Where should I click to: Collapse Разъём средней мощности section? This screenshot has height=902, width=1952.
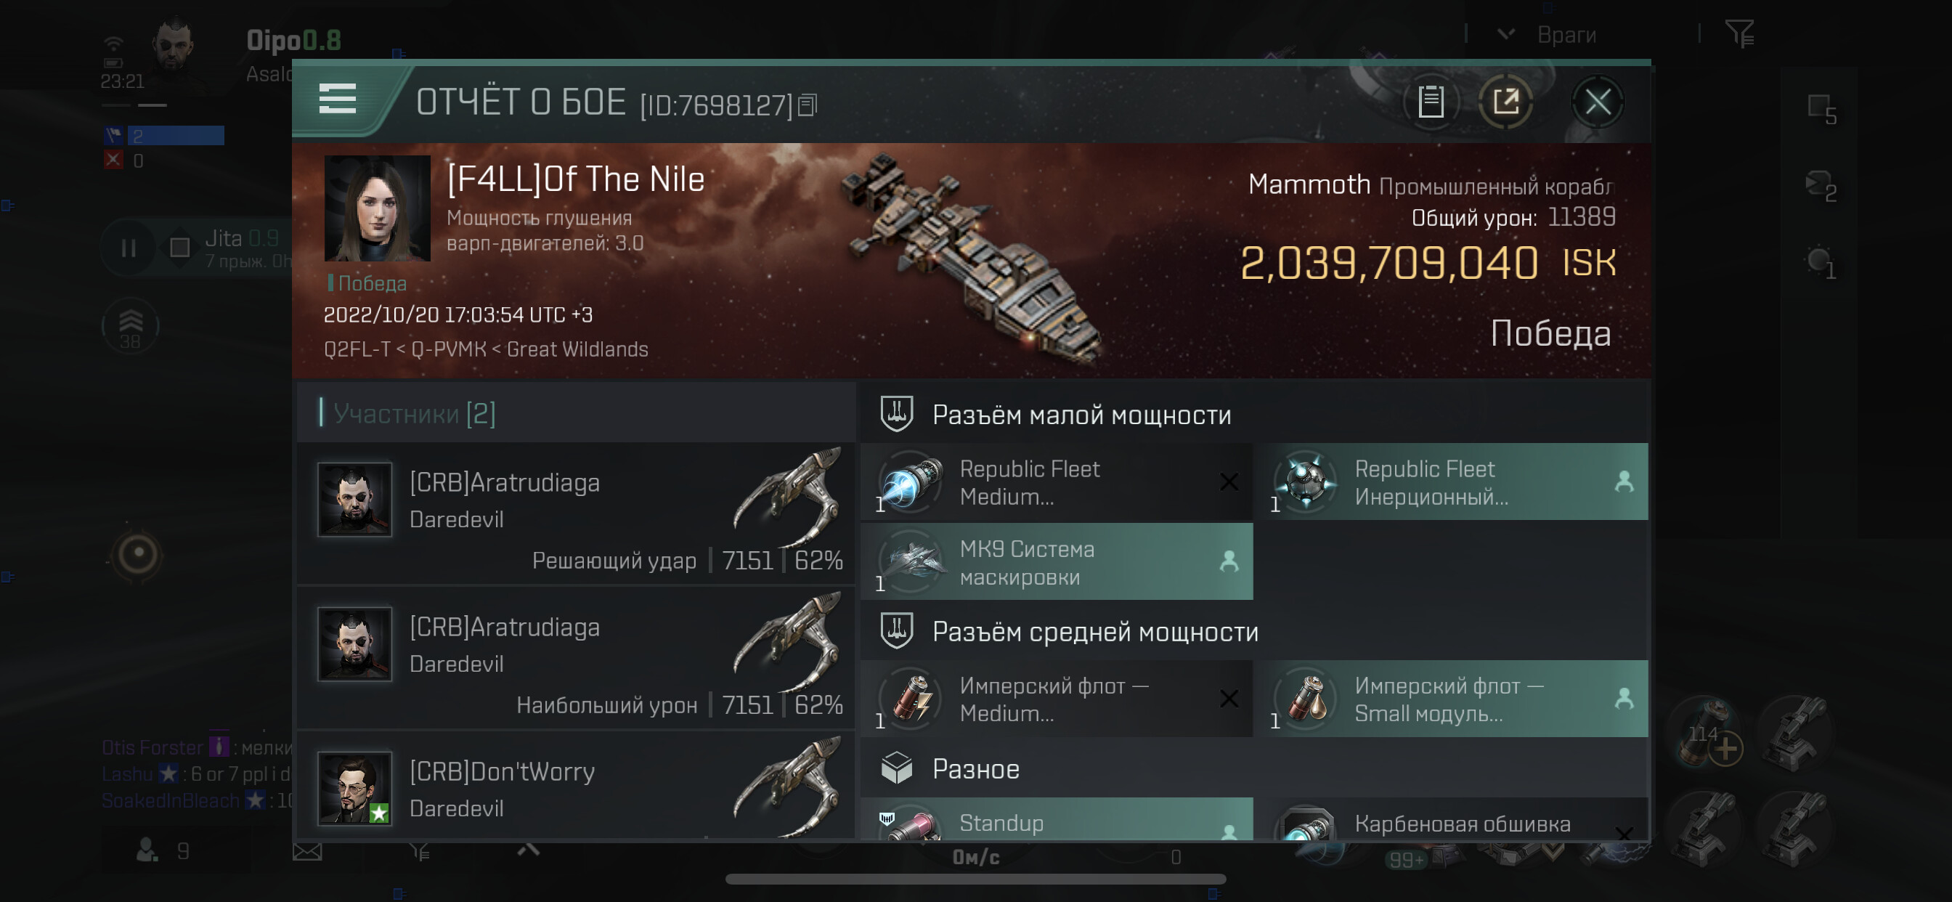(x=1094, y=631)
